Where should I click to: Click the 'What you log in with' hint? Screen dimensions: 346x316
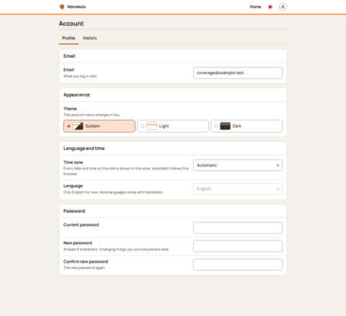(x=80, y=76)
